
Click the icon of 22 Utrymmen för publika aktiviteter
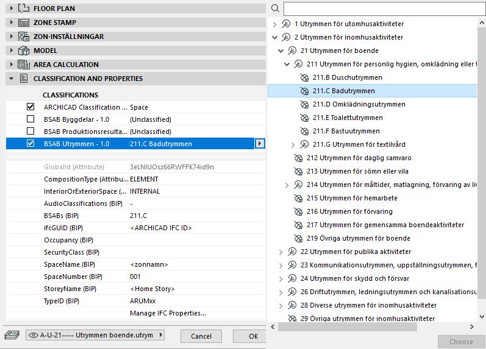click(x=292, y=252)
